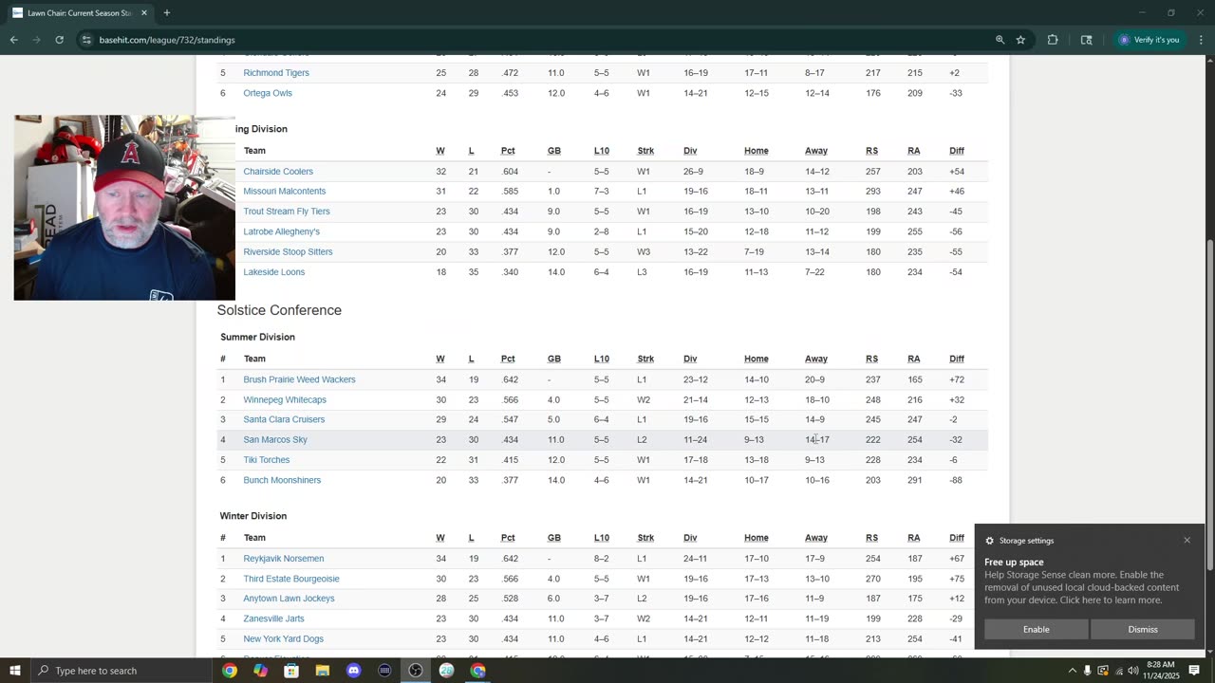Open the Missouri Malcontents team page
The height and width of the screenshot is (683, 1215).
(285, 192)
